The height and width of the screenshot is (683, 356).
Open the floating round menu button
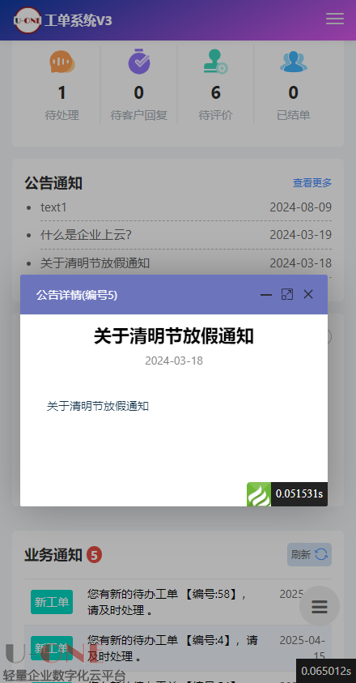coord(320,606)
